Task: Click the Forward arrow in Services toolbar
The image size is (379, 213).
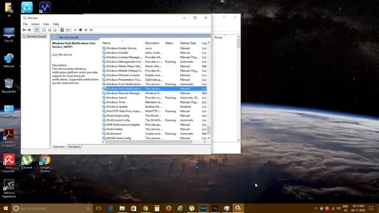Action: pos(29,30)
